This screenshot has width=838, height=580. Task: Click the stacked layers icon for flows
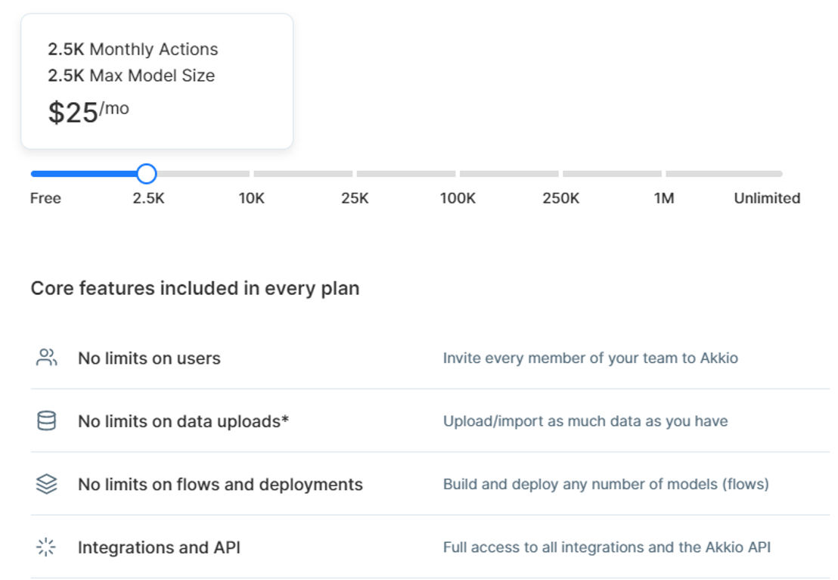click(46, 484)
